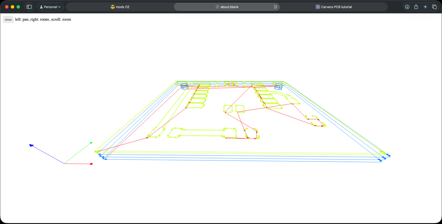This screenshot has width=442, height=224.
Task: Click the about:blank address bar
Action: point(227,7)
